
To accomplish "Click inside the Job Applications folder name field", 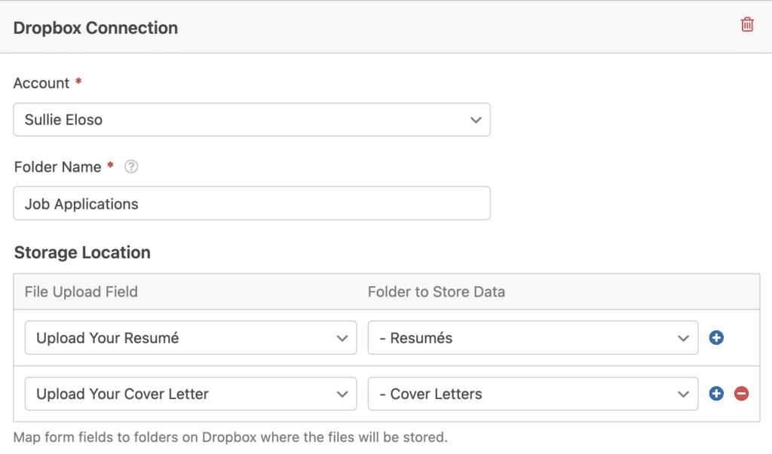I will 252,203.
